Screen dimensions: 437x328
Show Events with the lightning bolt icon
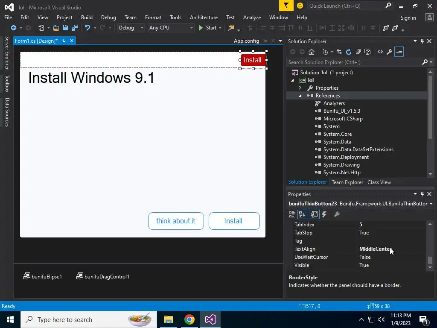(x=324, y=214)
